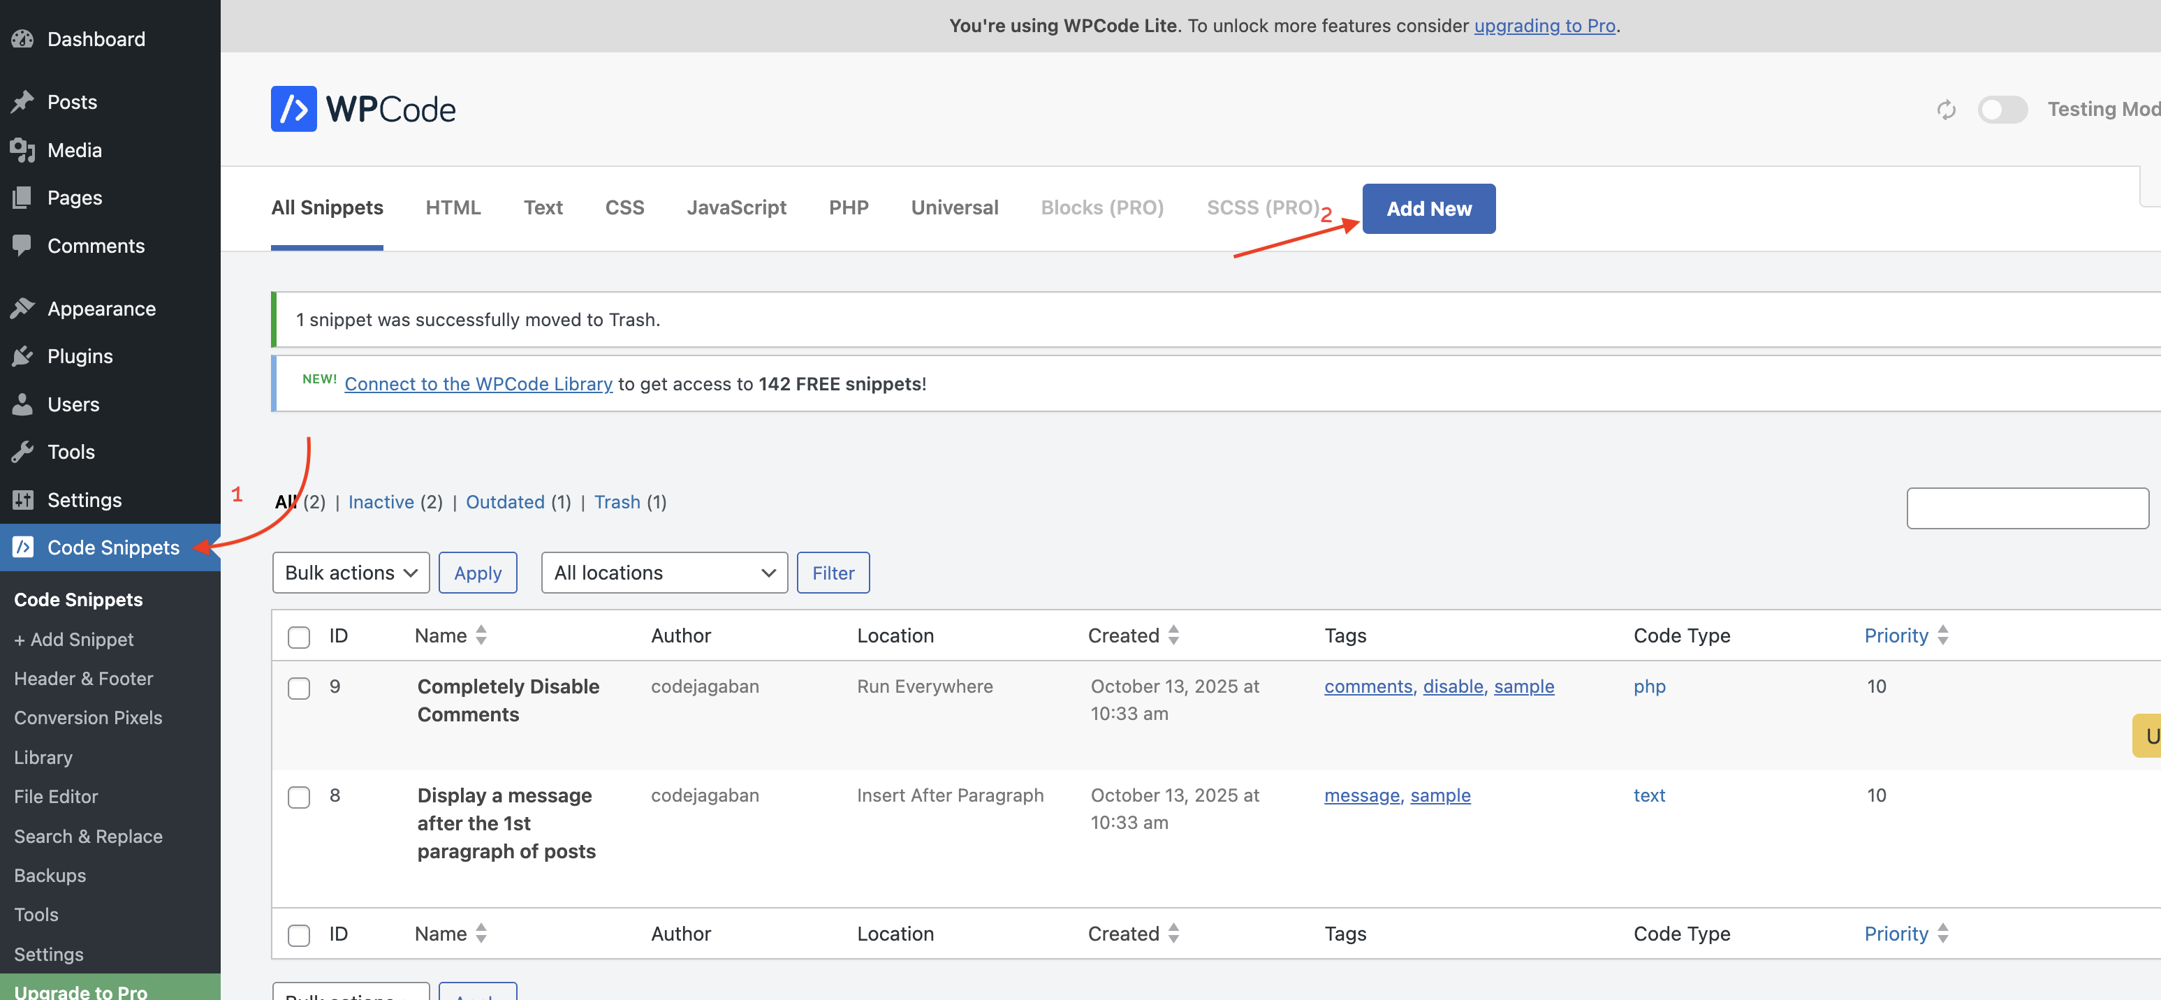Follow Connect to the WPCode Library link

tap(478, 384)
